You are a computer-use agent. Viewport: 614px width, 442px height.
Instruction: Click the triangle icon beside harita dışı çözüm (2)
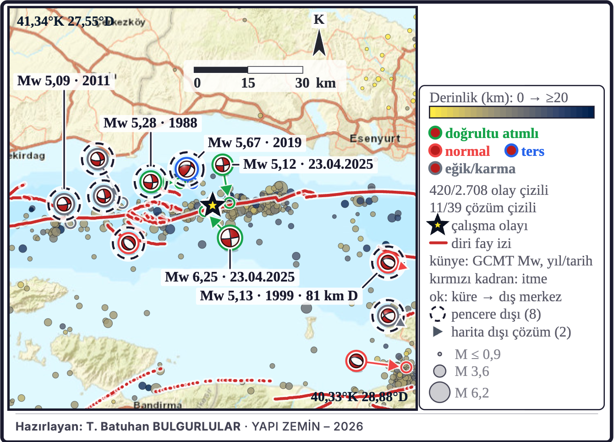pyautogui.click(x=438, y=332)
